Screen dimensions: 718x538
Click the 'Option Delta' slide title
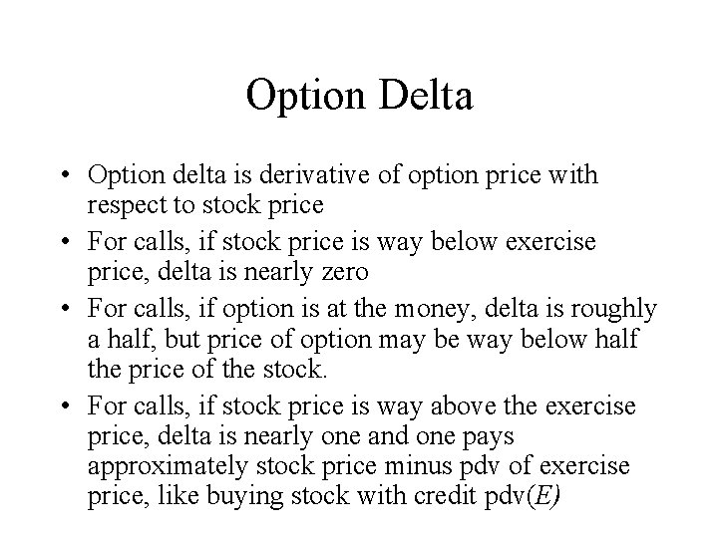pyautogui.click(x=359, y=97)
